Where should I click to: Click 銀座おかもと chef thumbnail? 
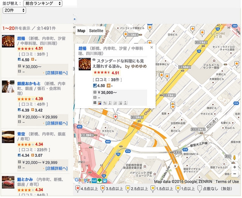8,87
